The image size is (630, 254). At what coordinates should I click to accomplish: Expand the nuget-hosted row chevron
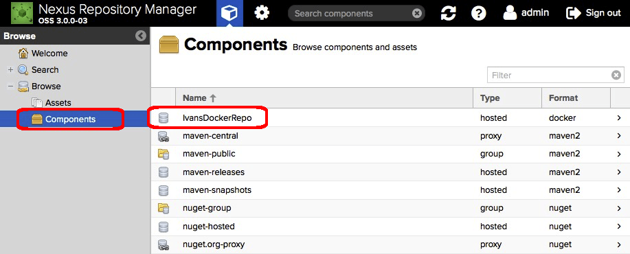[x=619, y=227]
